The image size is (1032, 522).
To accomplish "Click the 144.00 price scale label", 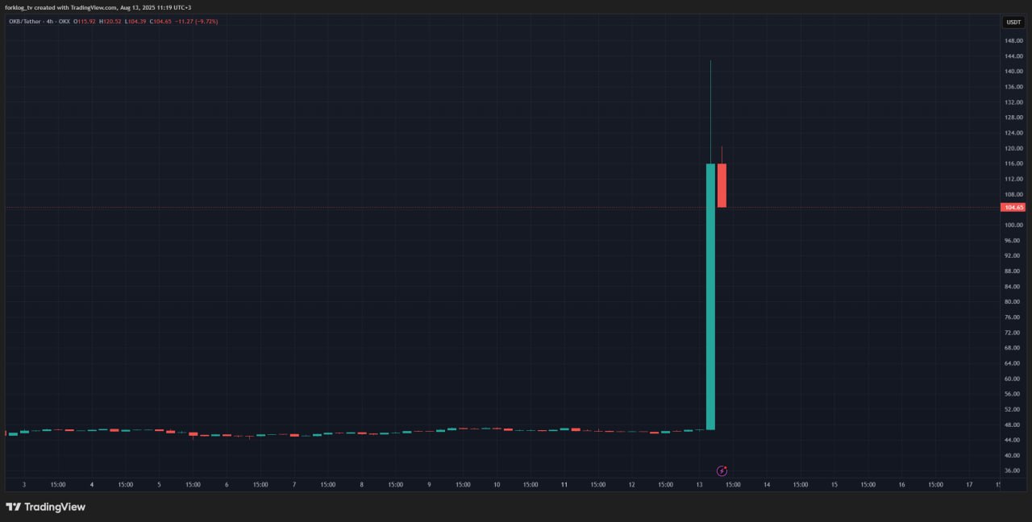I will click(x=1013, y=56).
